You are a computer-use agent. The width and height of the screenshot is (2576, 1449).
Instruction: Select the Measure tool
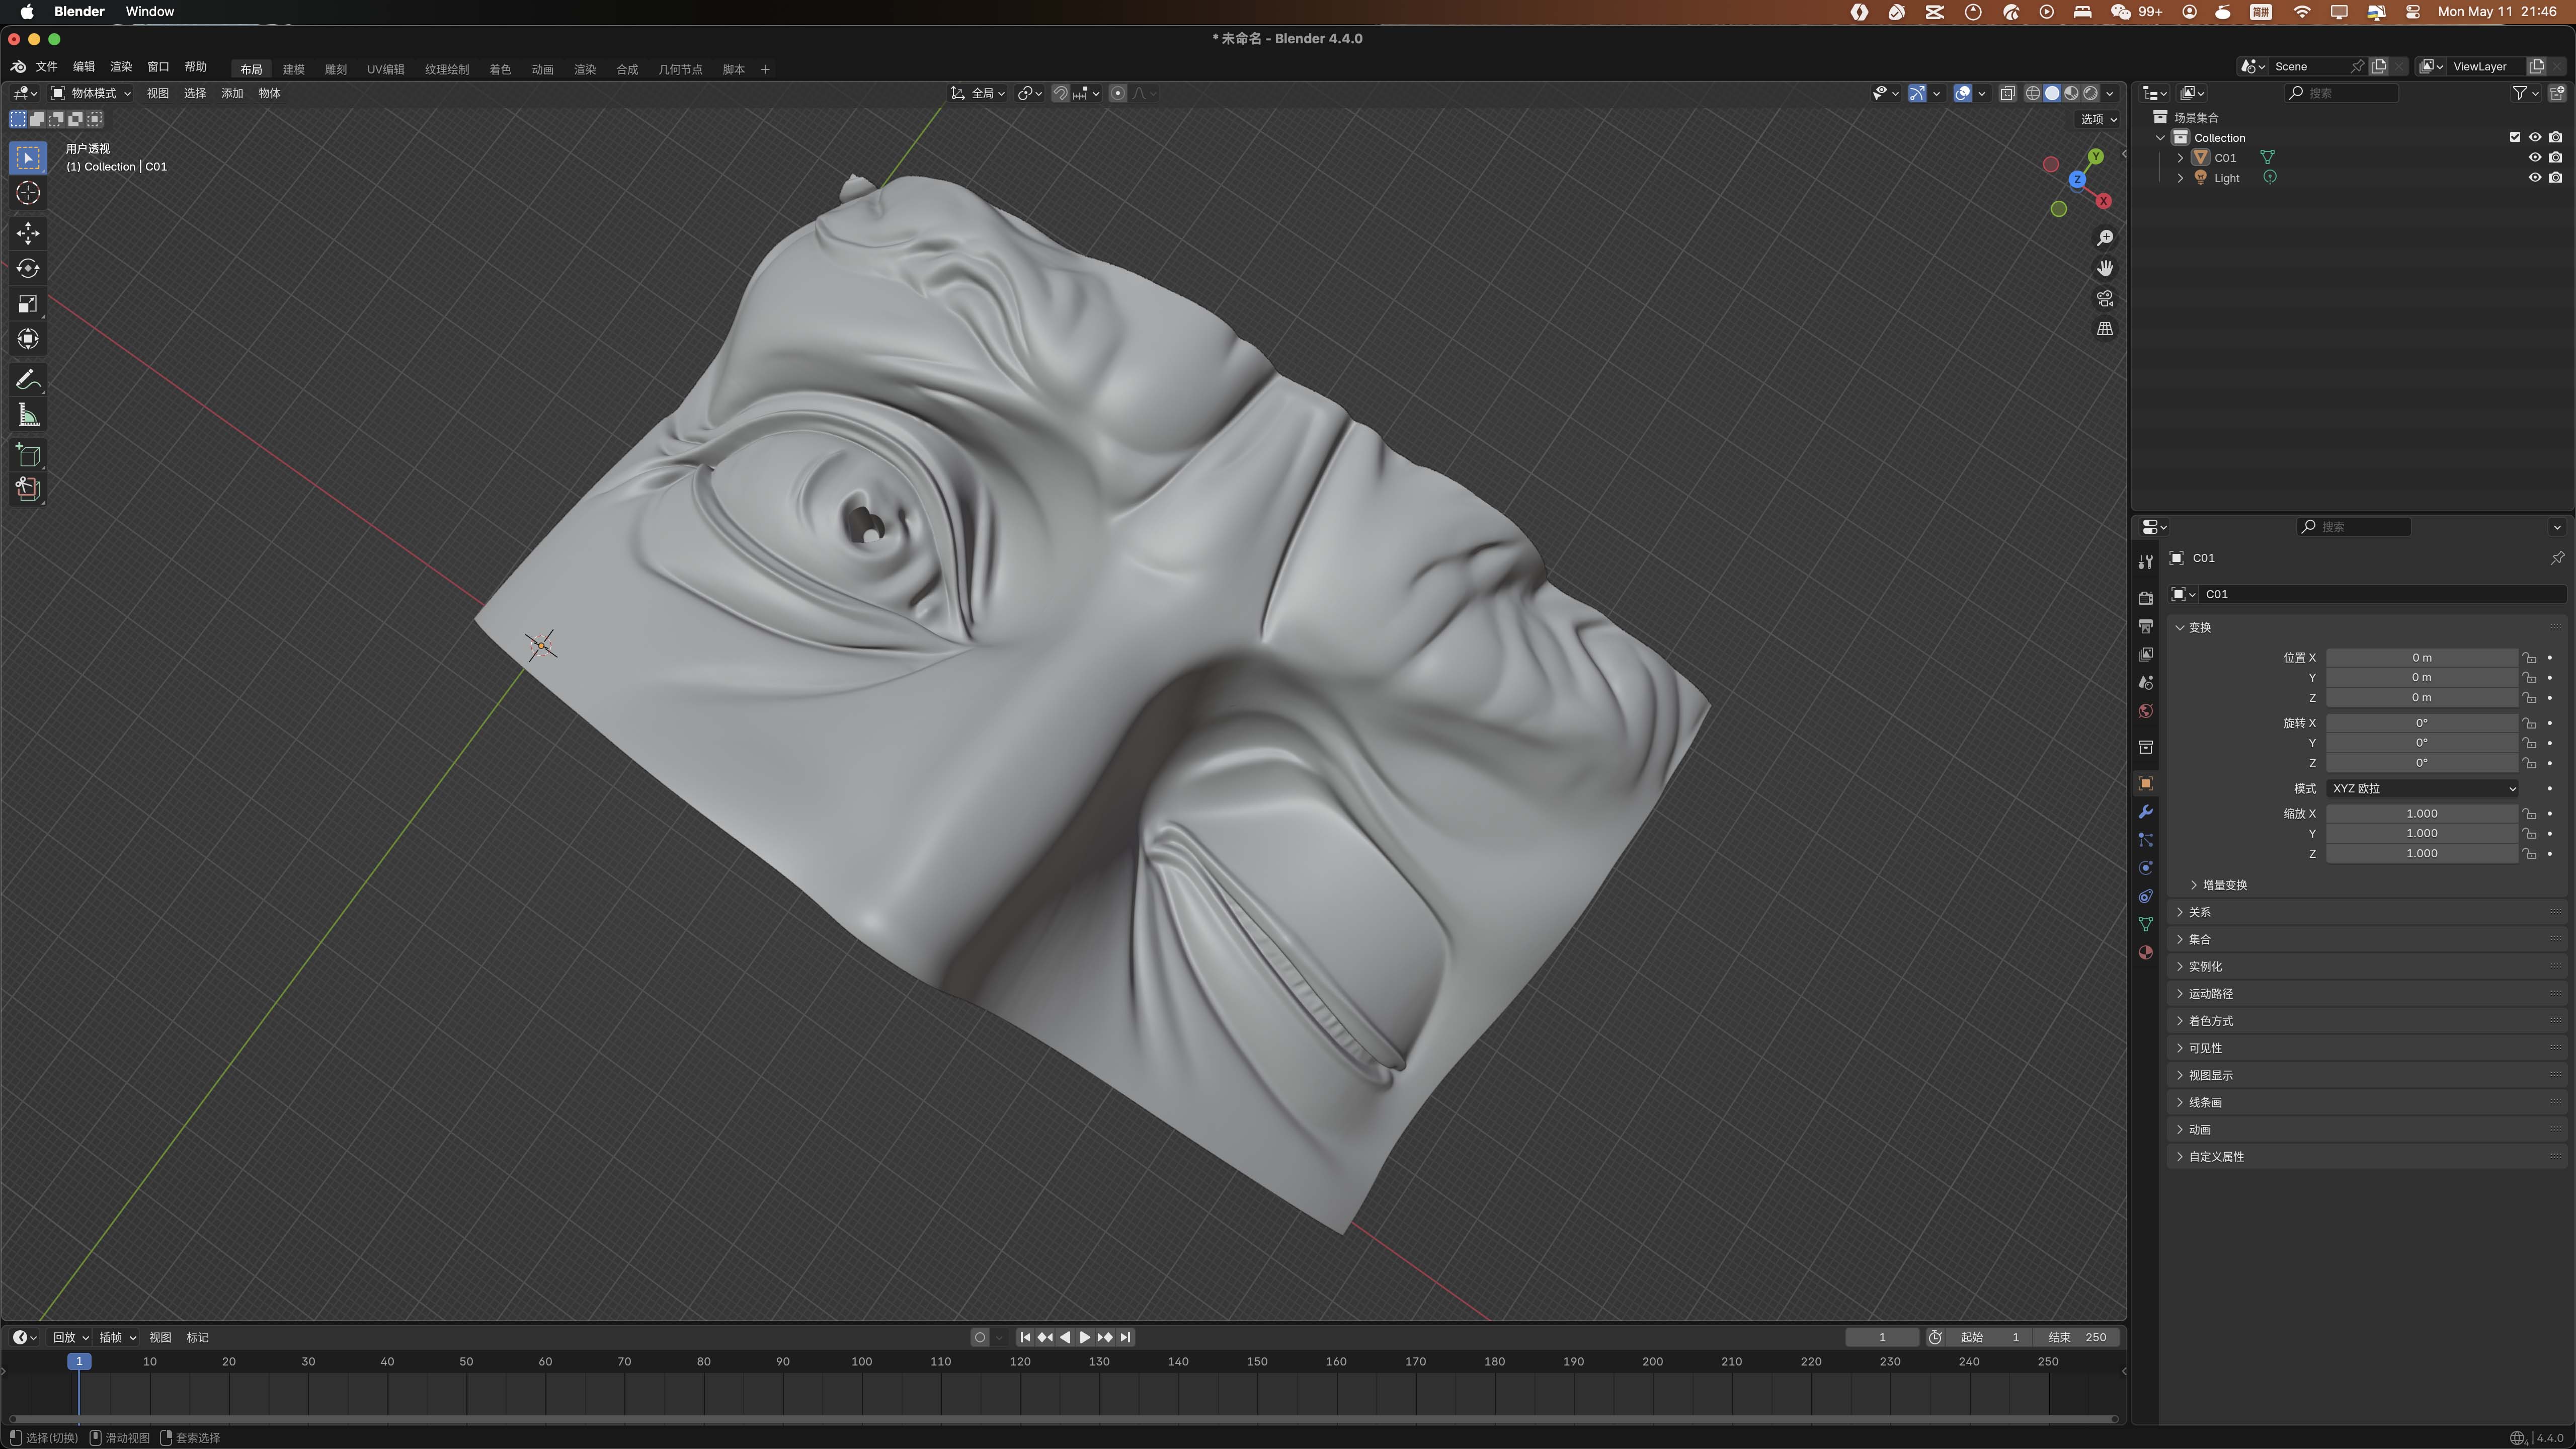[28, 415]
